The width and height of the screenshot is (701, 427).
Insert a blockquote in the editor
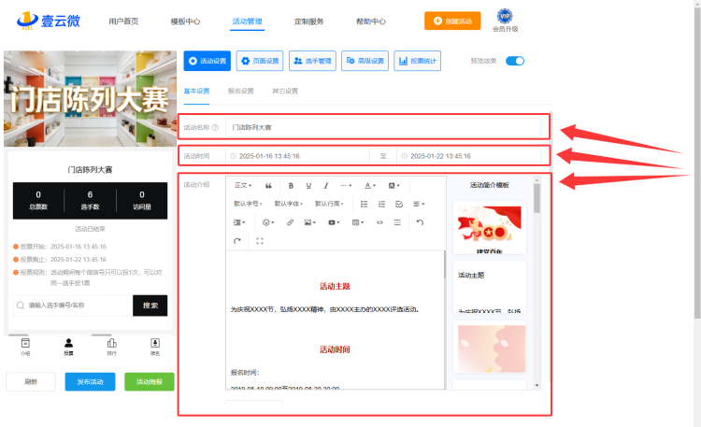click(x=268, y=186)
